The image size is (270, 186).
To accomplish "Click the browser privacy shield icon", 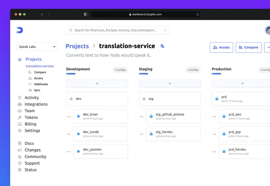I will (x=85, y=14).
